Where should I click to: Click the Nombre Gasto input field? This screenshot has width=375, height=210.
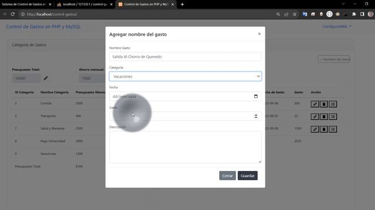[x=185, y=57]
